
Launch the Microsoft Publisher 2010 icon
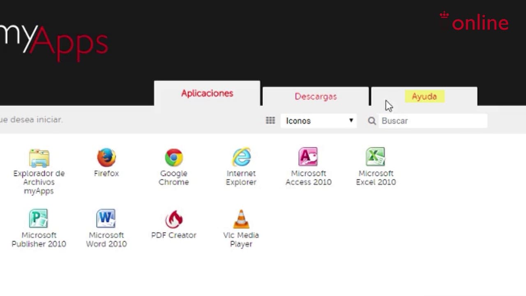[x=39, y=219]
